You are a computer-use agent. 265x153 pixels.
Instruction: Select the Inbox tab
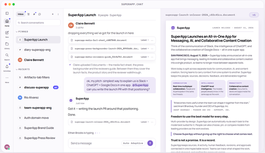[21, 14]
